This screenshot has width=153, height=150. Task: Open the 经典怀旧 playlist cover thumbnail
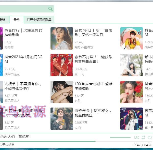[62, 38]
